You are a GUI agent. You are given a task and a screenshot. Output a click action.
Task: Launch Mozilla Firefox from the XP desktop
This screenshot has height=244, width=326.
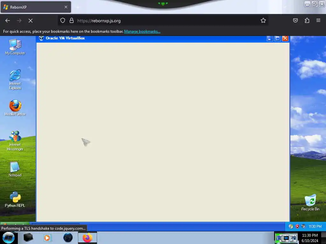click(x=15, y=108)
